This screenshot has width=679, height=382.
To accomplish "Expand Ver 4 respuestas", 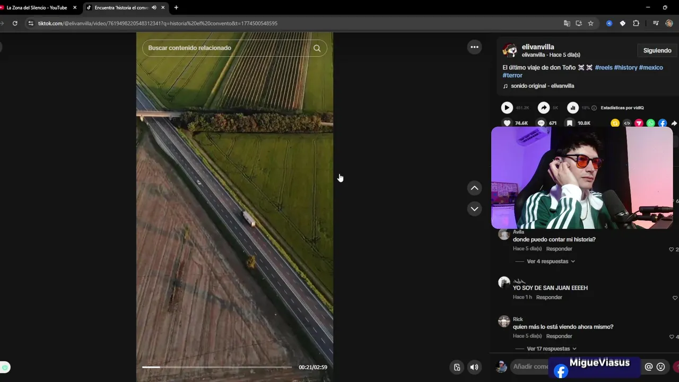I will [x=551, y=262].
